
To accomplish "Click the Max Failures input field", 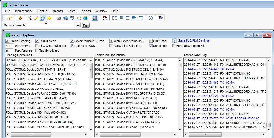I will 9,50.
